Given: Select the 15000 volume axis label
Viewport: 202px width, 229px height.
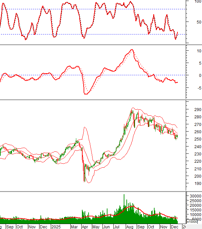Looking at the screenshot, I should 194,210.
